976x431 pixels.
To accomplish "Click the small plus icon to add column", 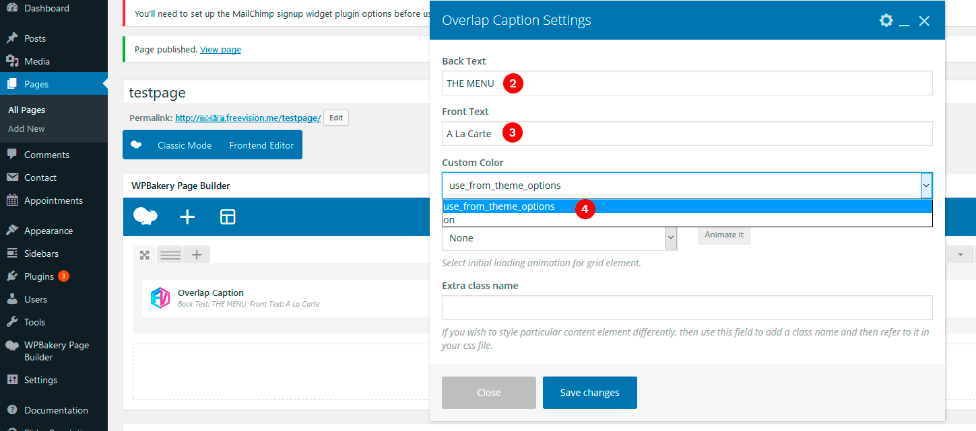I will (x=197, y=255).
